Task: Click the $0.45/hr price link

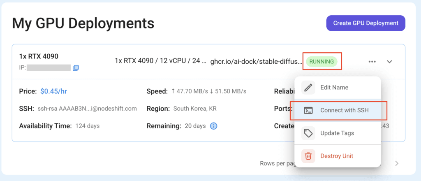Action: coord(54,91)
